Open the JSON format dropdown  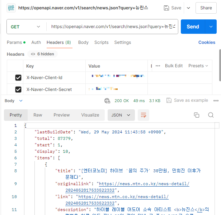(121, 115)
